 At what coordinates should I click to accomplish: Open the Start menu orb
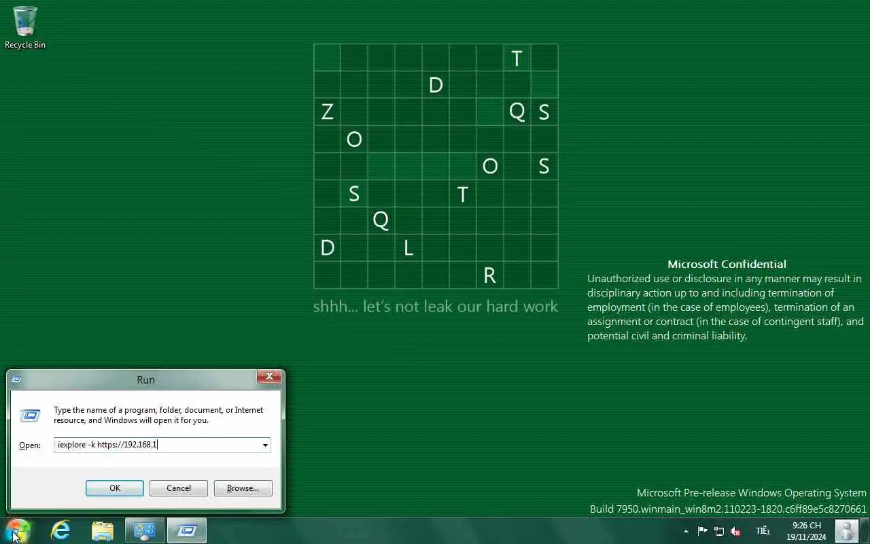click(x=18, y=530)
